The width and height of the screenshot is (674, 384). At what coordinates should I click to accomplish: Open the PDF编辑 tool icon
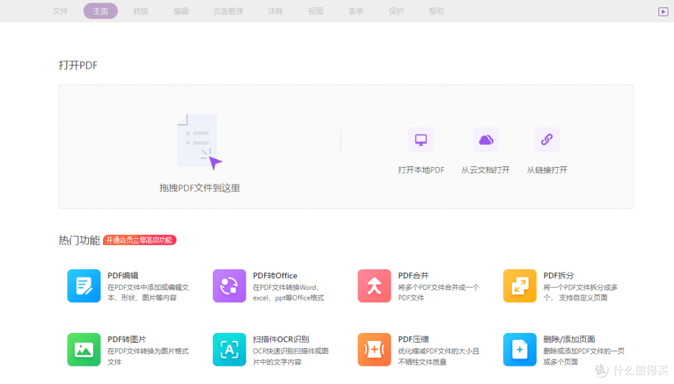tap(84, 286)
